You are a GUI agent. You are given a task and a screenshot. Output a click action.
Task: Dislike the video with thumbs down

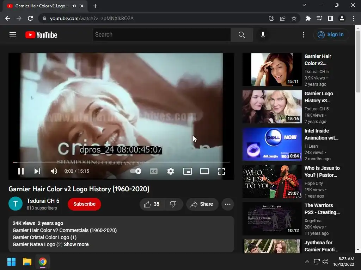pos(173,204)
